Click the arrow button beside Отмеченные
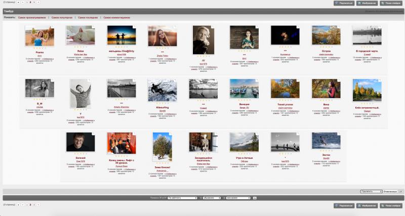Image resolution: width=405 pixels, height=216 pixels. coord(400,192)
